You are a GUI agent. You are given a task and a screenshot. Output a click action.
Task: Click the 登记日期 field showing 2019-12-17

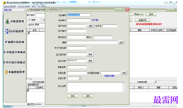76,61
